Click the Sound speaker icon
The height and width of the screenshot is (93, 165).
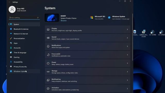[x=48, y=38]
